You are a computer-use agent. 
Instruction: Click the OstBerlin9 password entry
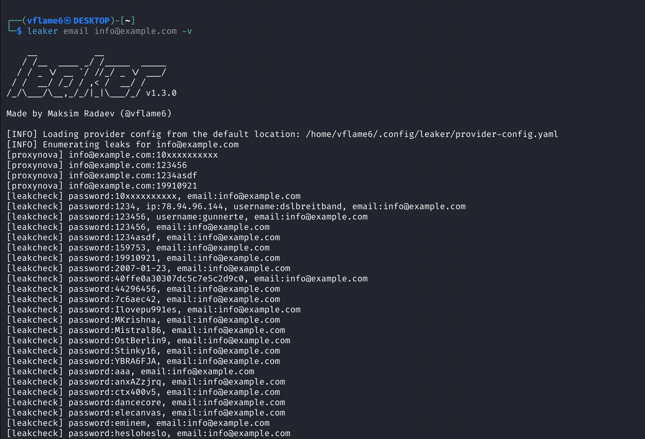pyautogui.click(x=141, y=341)
